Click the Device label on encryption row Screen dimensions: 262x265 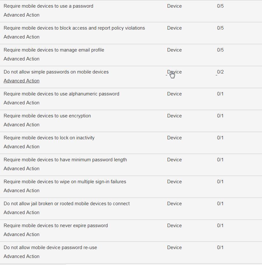pyautogui.click(x=174, y=116)
